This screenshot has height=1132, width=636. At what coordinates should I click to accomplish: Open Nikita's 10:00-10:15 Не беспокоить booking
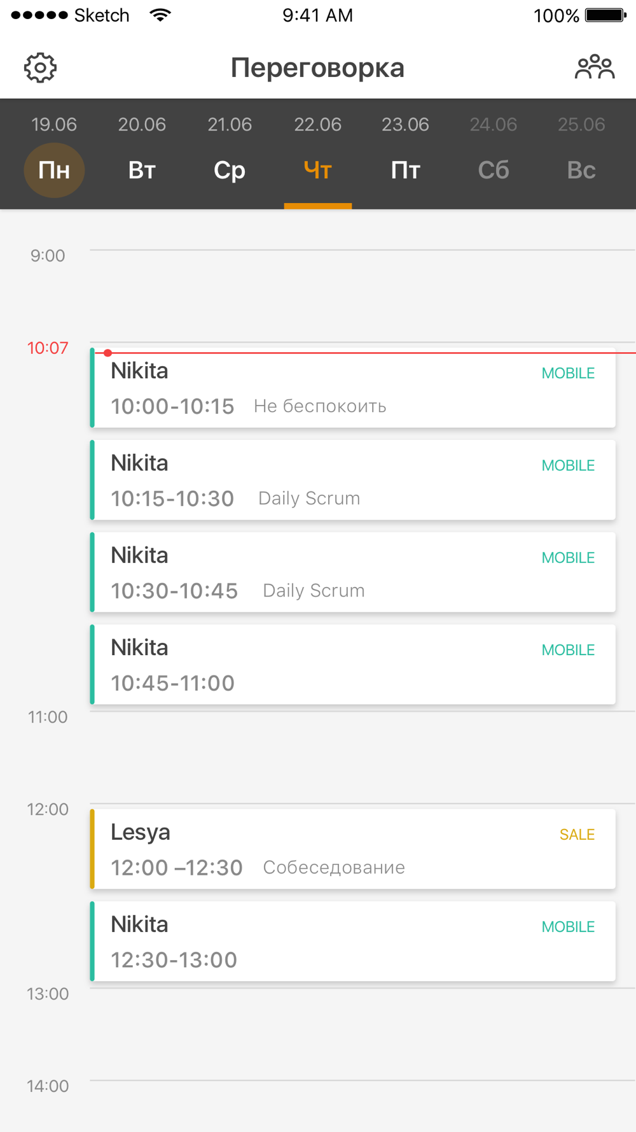(x=353, y=388)
